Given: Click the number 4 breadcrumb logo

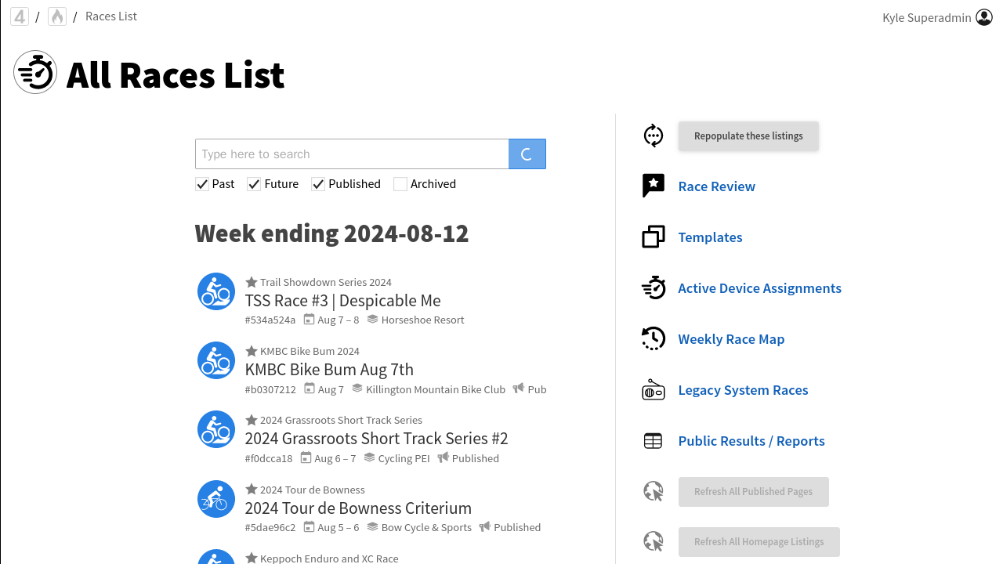Looking at the screenshot, I should pos(20,16).
